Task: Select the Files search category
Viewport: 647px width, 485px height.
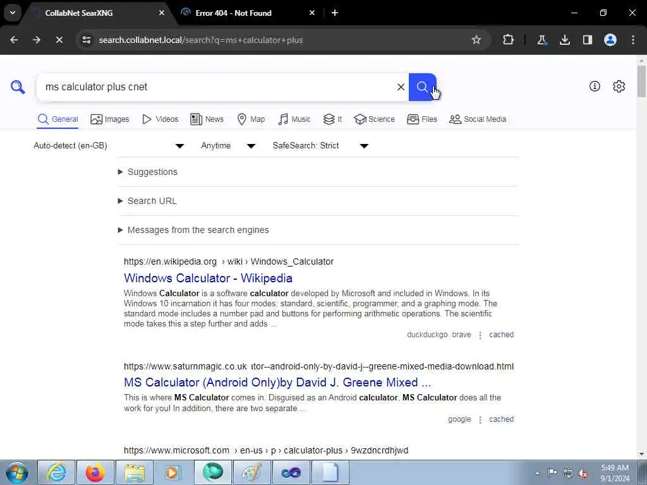Action: tap(421, 119)
